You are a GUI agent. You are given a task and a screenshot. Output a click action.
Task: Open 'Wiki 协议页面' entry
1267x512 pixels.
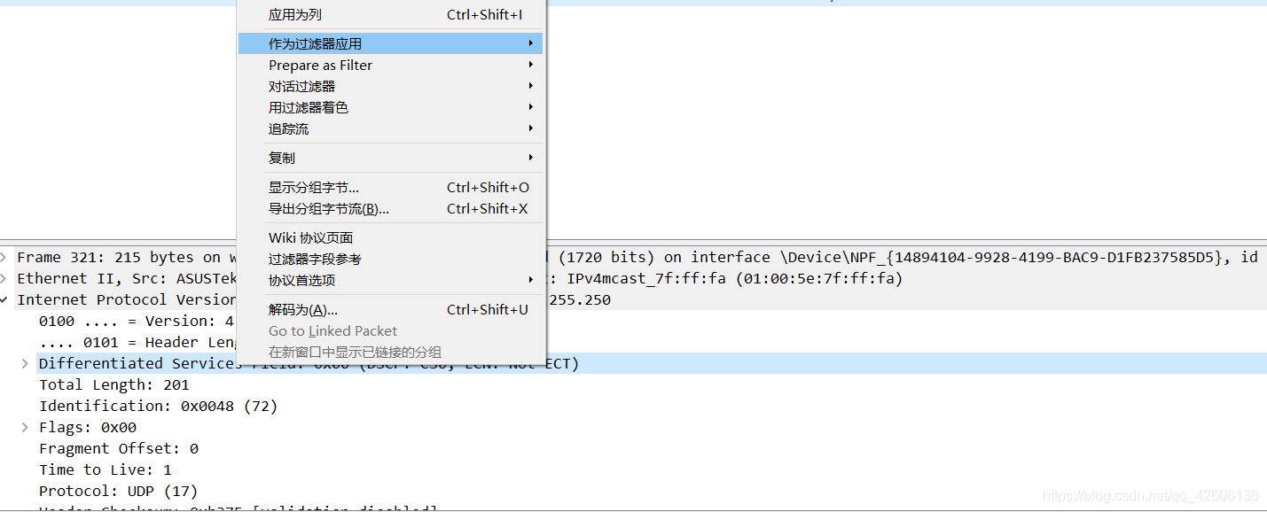[x=390, y=237]
